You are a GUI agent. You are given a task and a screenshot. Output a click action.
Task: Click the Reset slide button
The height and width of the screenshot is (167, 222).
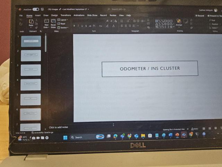coord(61,24)
